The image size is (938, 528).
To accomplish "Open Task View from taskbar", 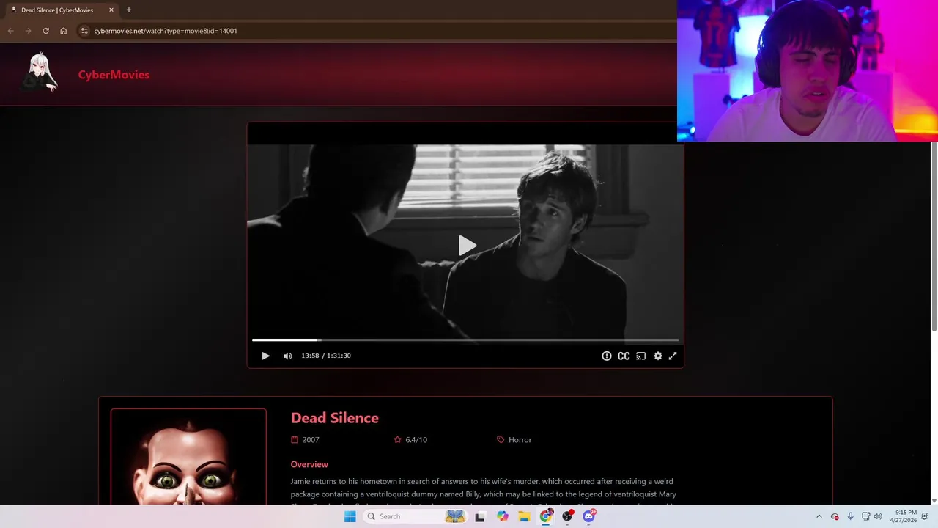I will (x=480, y=516).
